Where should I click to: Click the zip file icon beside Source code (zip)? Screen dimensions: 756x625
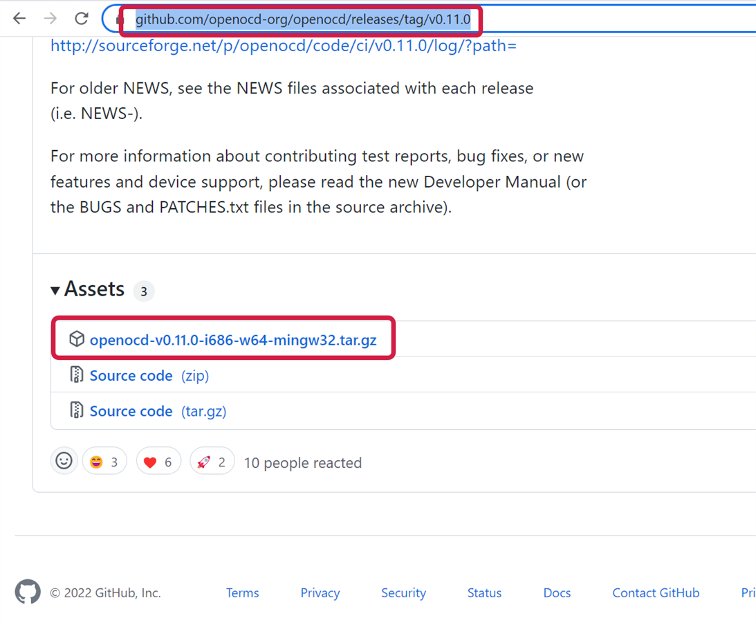tap(77, 374)
